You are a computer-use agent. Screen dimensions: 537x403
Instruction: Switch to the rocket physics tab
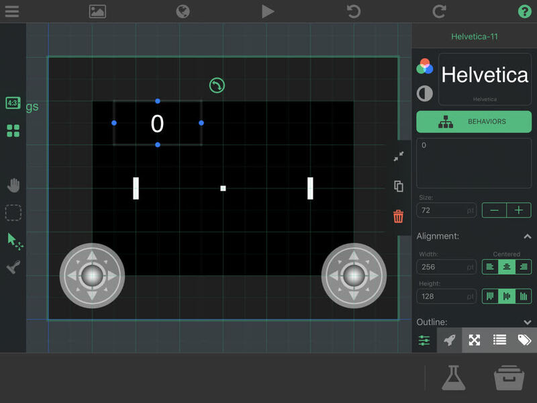click(449, 341)
